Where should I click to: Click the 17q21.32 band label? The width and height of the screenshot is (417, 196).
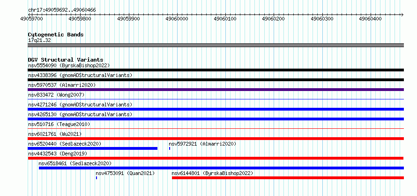tap(39, 41)
